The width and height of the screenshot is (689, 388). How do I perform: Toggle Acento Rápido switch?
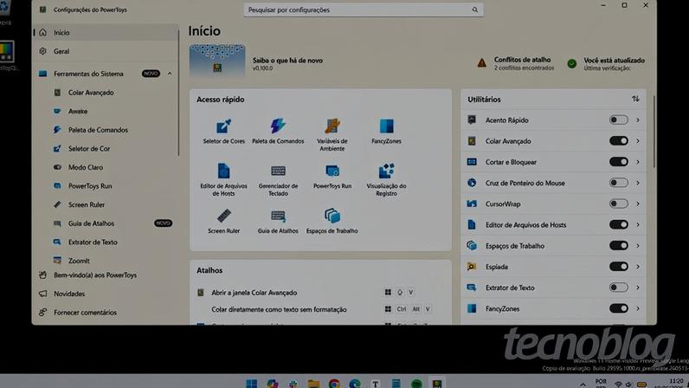coord(618,120)
